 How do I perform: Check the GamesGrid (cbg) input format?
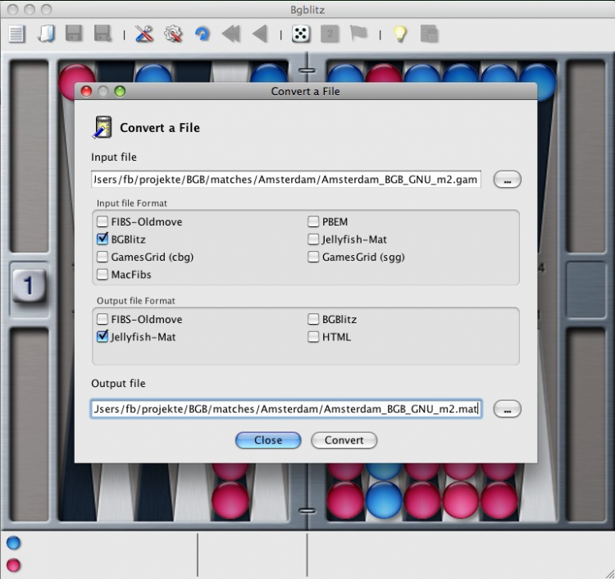[102, 257]
